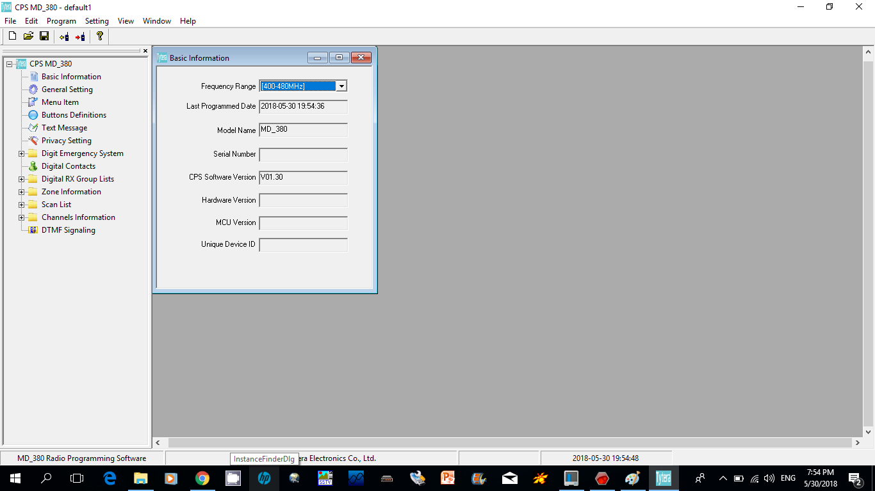
Task: Close the Basic Information child window
Action: point(361,58)
